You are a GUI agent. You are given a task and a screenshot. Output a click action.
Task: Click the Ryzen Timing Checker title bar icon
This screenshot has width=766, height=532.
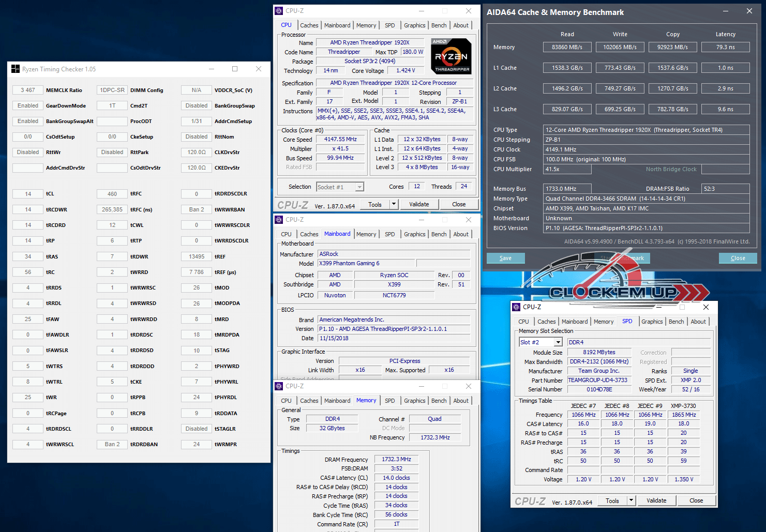pyautogui.click(x=16, y=69)
